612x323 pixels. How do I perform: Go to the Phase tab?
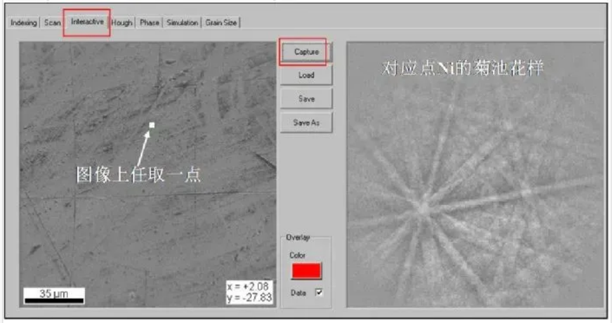150,23
